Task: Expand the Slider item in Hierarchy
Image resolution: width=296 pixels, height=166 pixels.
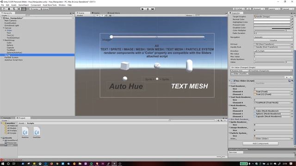Action: 6,30
